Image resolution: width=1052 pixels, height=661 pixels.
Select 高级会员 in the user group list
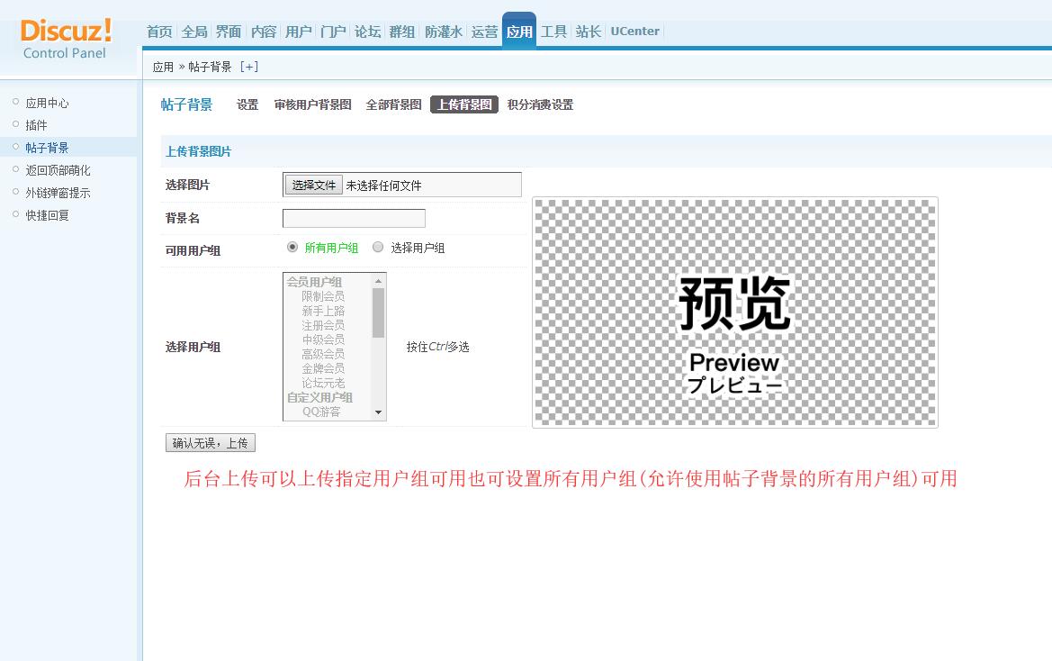pyautogui.click(x=323, y=354)
